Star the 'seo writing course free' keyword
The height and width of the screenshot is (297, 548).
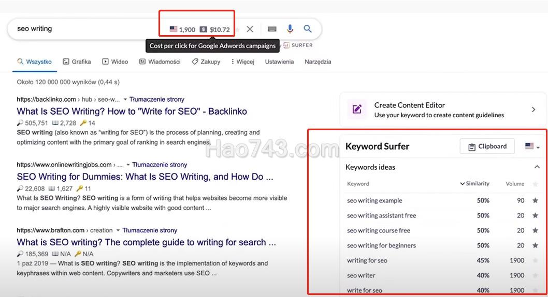click(x=535, y=230)
